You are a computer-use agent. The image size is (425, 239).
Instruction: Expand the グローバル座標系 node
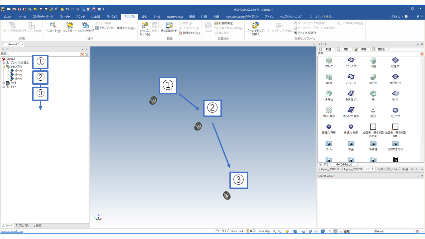click(3, 63)
